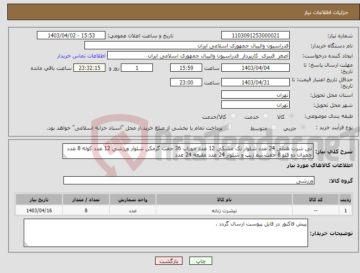The height and width of the screenshot is (273, 360).
Task: Select the کالا/خدمت radio button
Action: (x=233, y=116)
